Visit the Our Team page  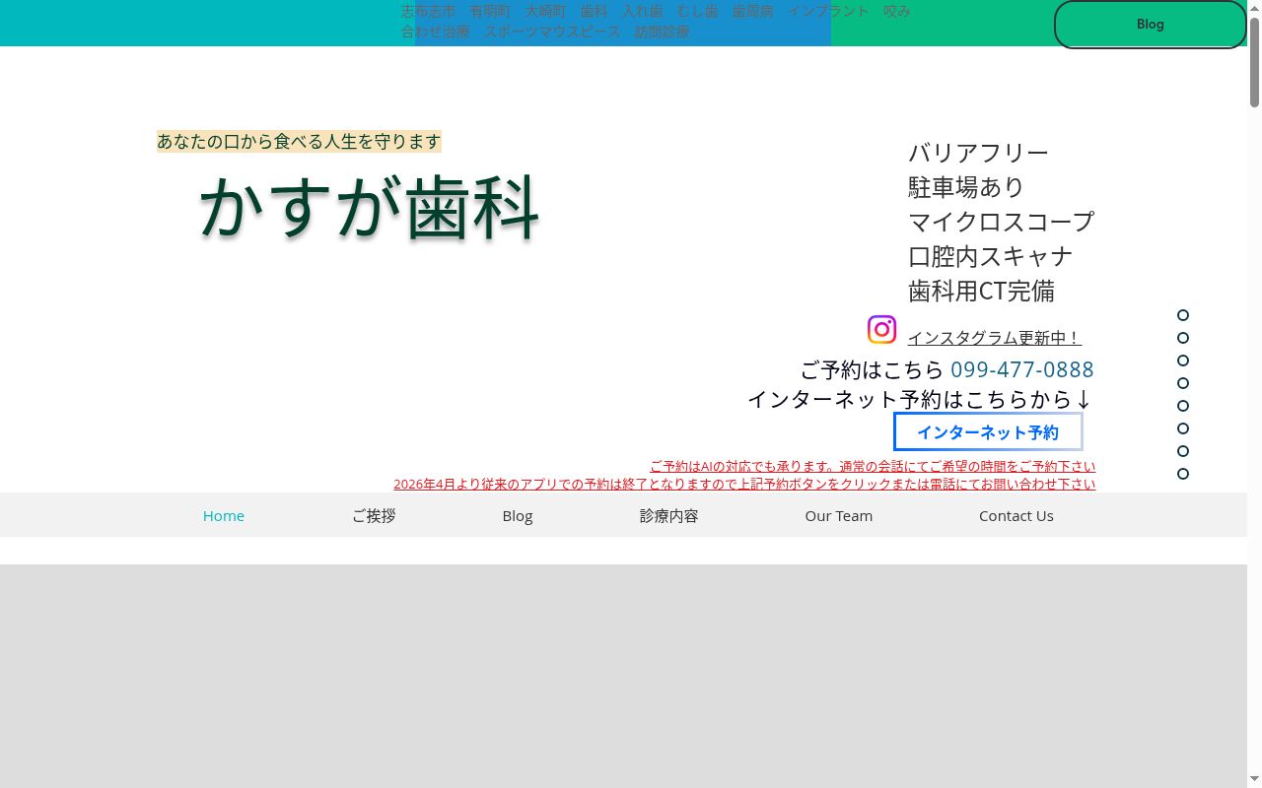click(x=839, y=515)
